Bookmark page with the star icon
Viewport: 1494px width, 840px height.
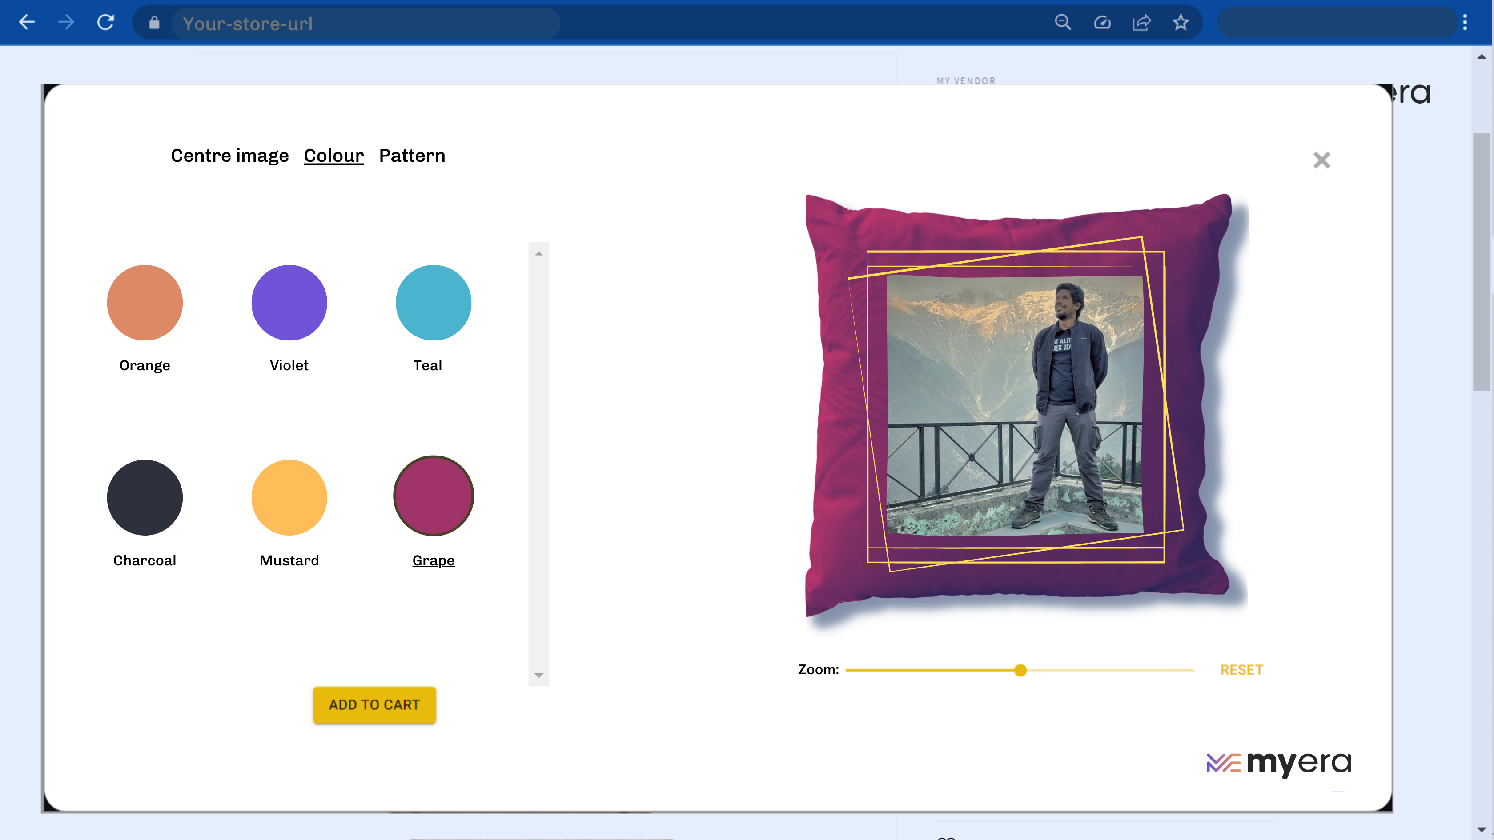click(x=1180, y=23)
